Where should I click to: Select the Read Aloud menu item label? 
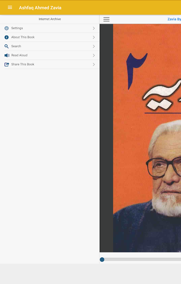click(x=20, y=55)
